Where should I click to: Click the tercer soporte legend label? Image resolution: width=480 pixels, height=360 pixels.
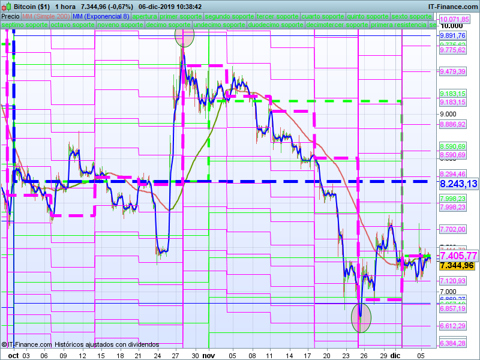pos(277,16)
